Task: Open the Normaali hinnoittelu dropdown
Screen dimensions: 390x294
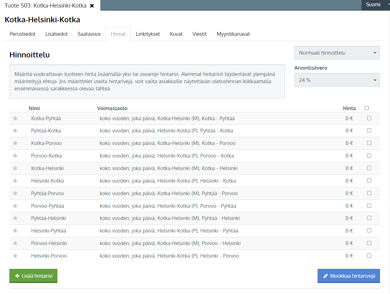Action: (x=337, y=53)
